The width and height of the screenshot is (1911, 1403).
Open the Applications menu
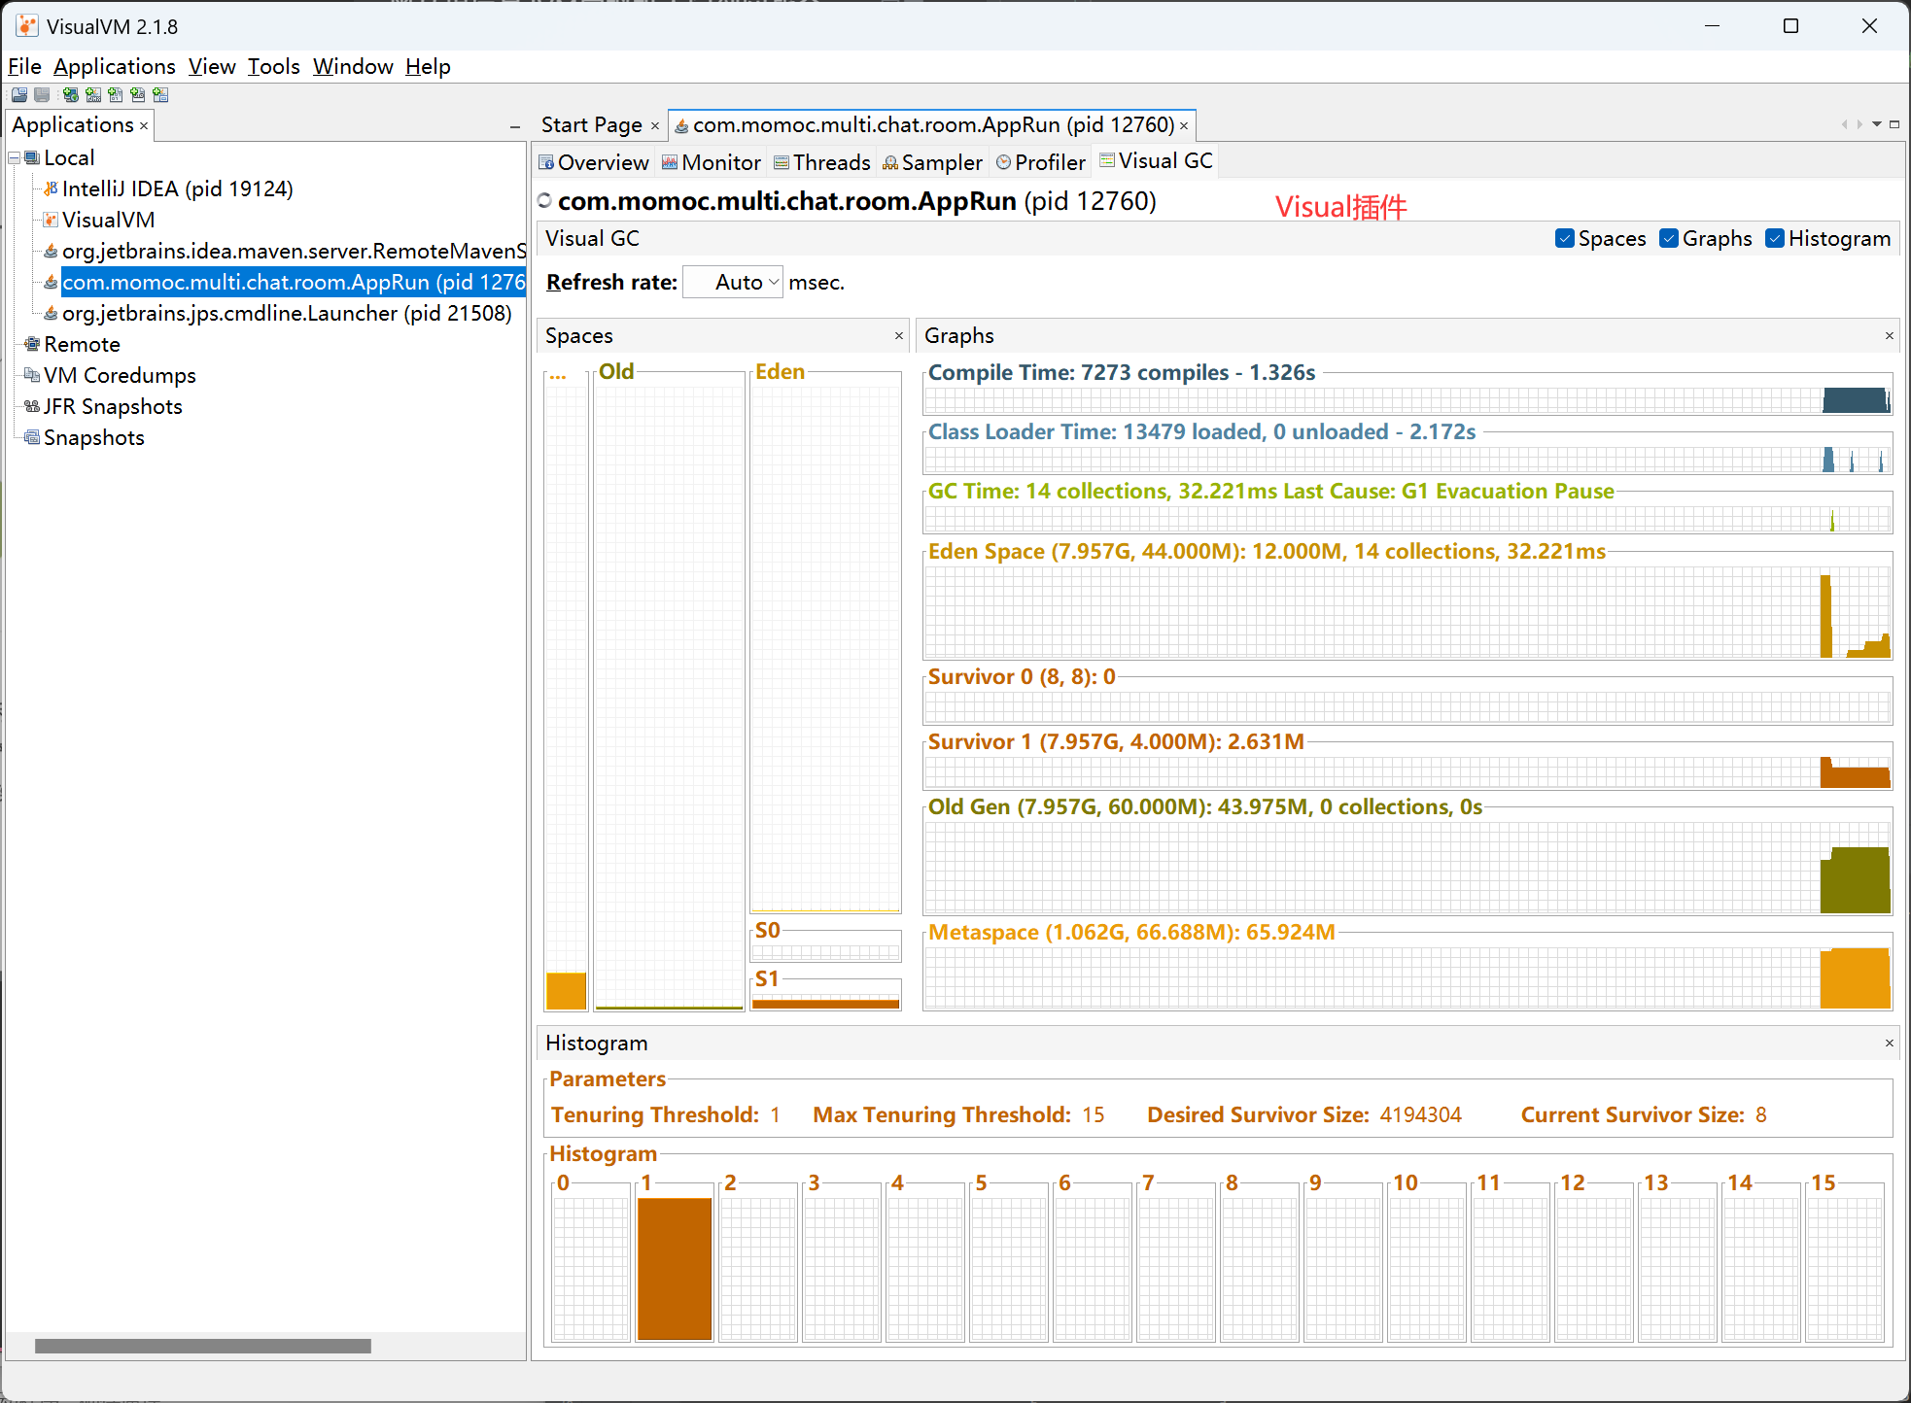click(115, 66)
